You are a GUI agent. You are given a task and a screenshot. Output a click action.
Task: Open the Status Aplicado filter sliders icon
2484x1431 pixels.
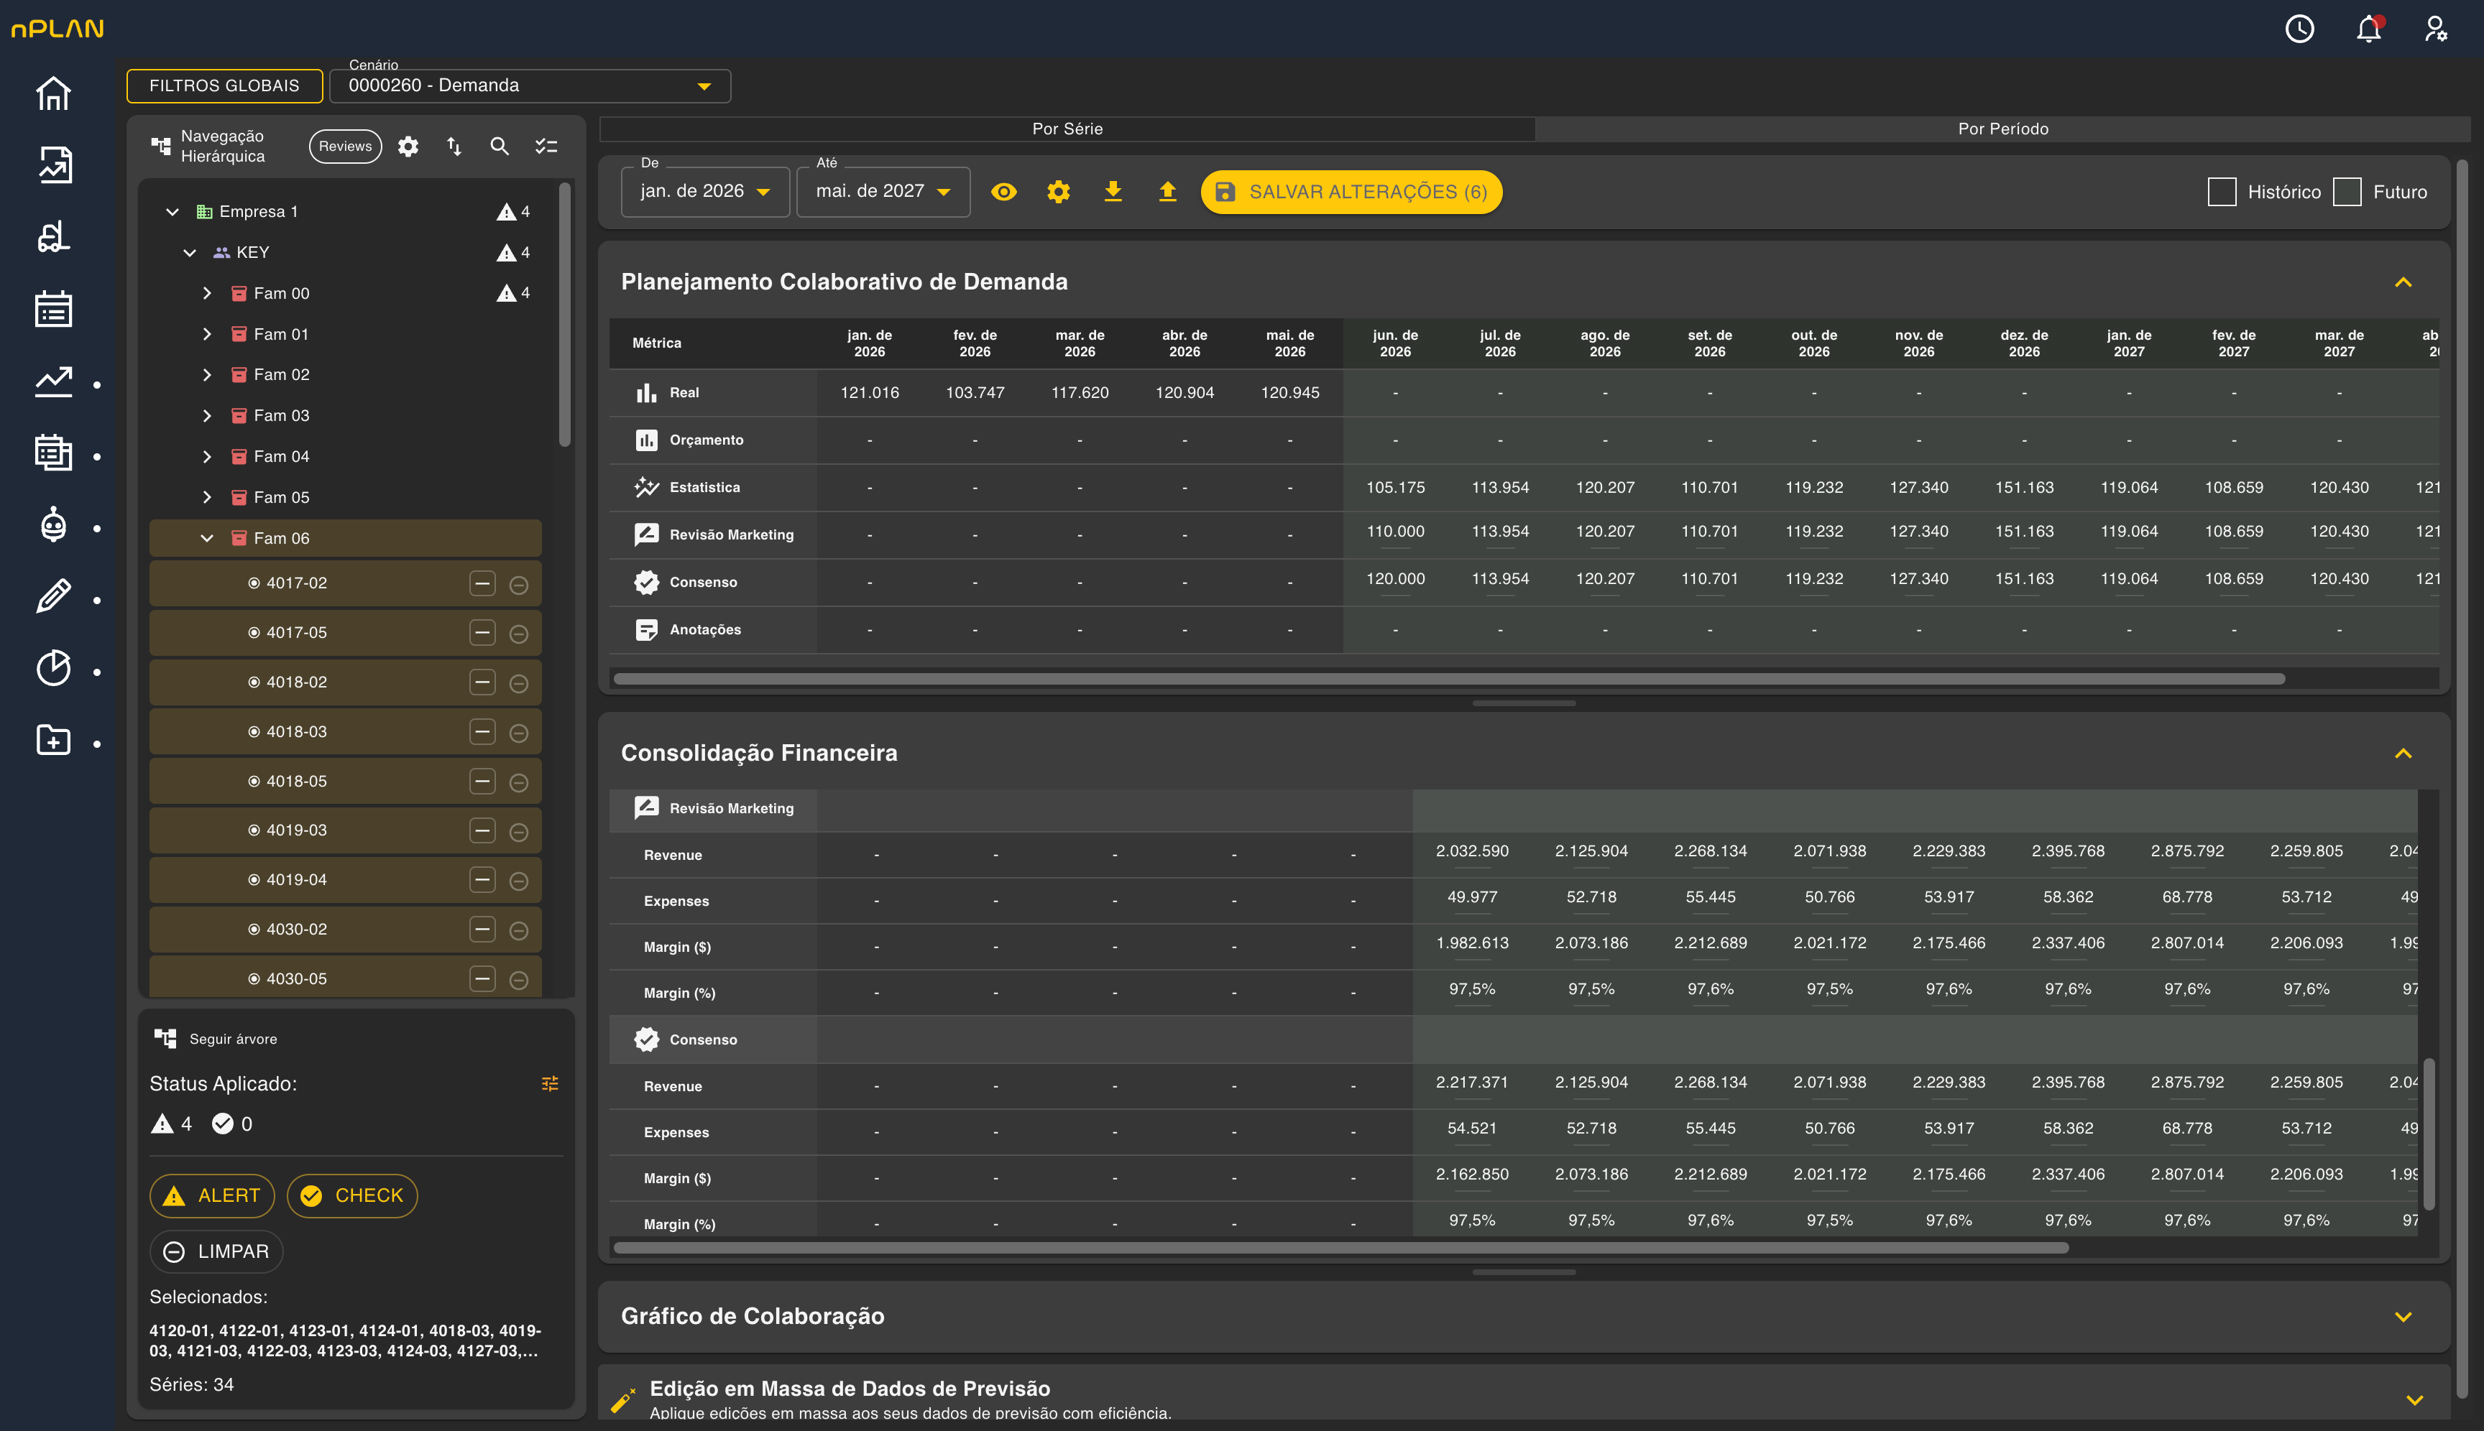[x=550, y=1083]
